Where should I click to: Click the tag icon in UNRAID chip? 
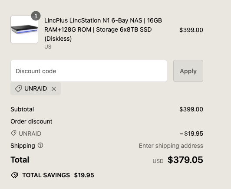(x=18, y=89)
